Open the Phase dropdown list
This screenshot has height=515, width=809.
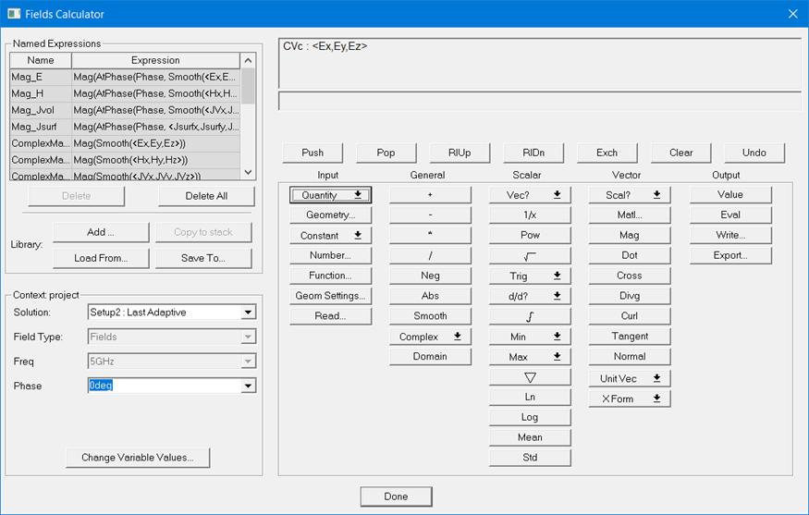(x=248, y=386)
